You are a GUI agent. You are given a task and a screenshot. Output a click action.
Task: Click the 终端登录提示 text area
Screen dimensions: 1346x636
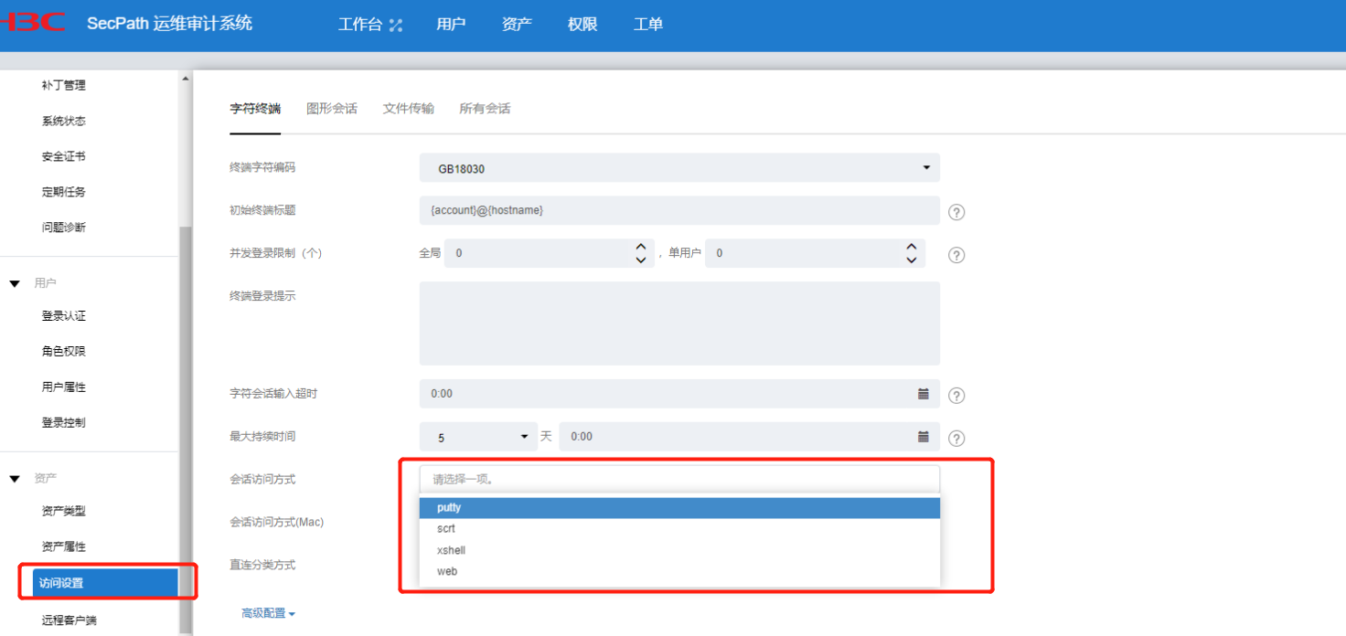(x=679, y=323)
